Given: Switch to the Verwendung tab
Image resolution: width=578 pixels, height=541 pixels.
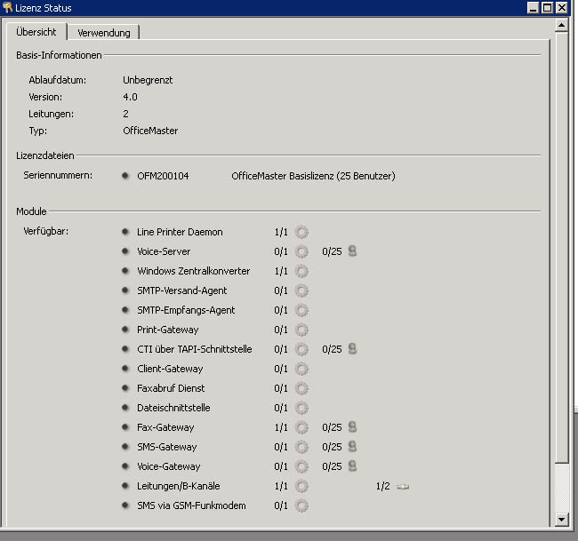Looking at the screenshot, I should pos(103,33).
